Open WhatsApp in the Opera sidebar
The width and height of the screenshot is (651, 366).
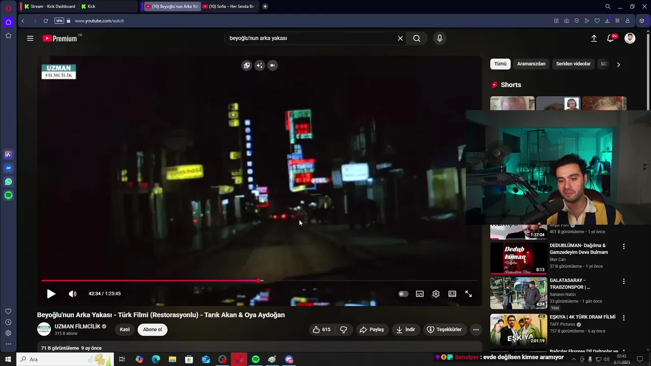pyautogui.click(x=8, y=181)
